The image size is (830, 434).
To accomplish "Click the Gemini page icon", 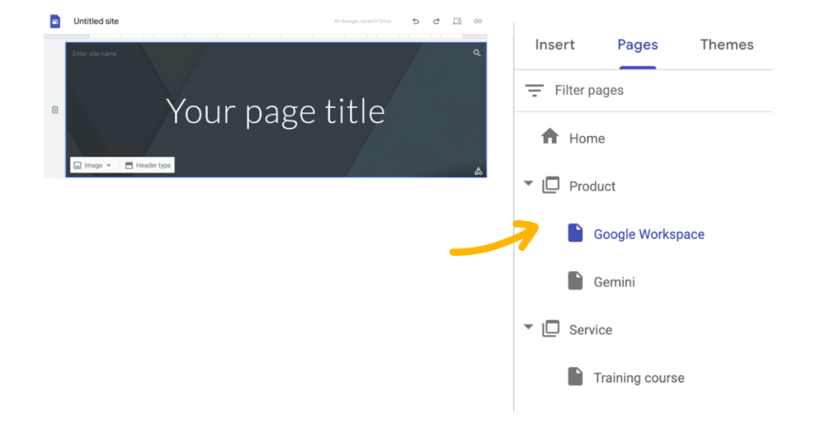I will [575, 281].
